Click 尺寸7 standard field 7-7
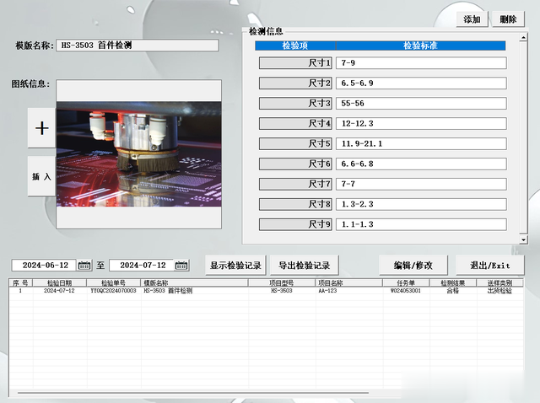The height and width of the screenshot is (403, 540). click(x=421, y=184)
